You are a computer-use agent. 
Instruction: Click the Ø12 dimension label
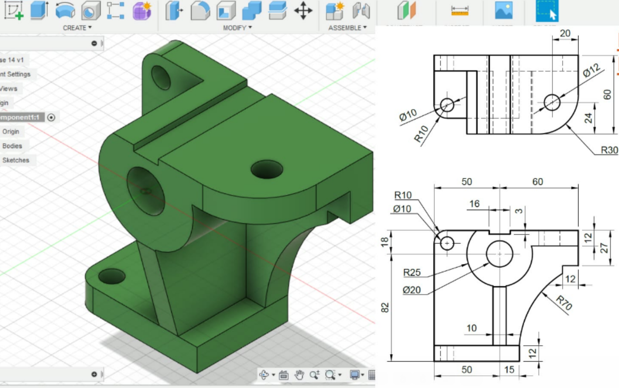click(x=592, y=70)
